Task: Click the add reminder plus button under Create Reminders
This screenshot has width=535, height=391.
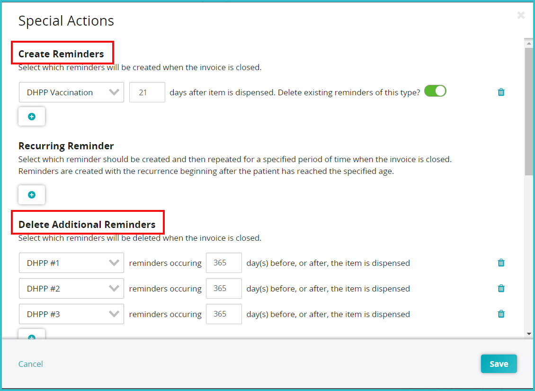Action: click(x=31, y=116)
